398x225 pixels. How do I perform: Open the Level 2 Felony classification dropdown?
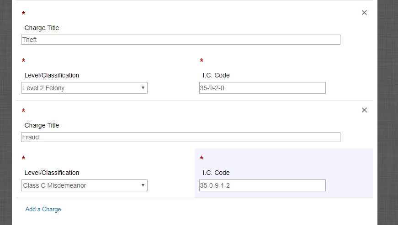tap(85, 88)
